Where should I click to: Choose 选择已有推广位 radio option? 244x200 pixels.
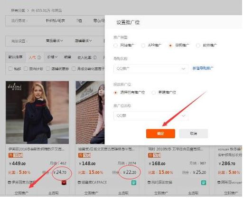click(x=115, y=93)
